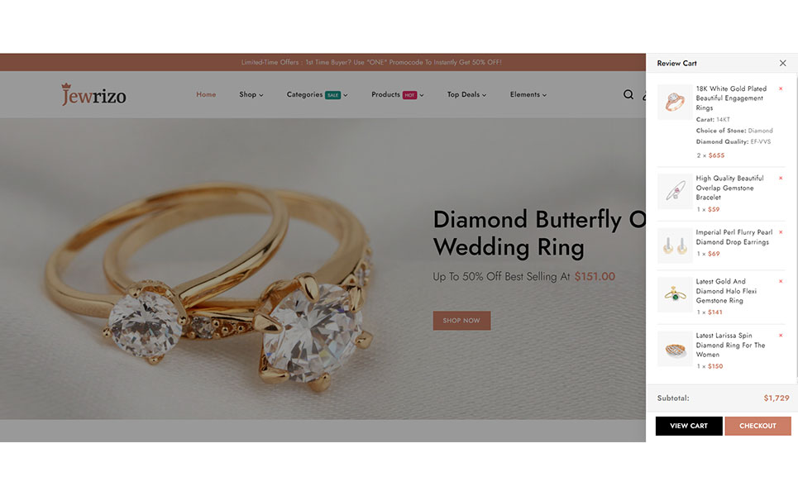The width and height of the screenshot is (798, 496).
Task: Click the VIEW CART button
Action: [x=689, y=426]
